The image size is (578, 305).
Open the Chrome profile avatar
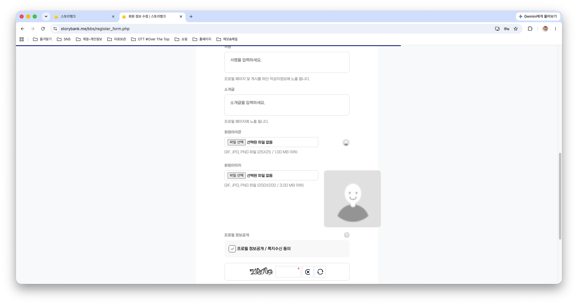click(545, 29)
